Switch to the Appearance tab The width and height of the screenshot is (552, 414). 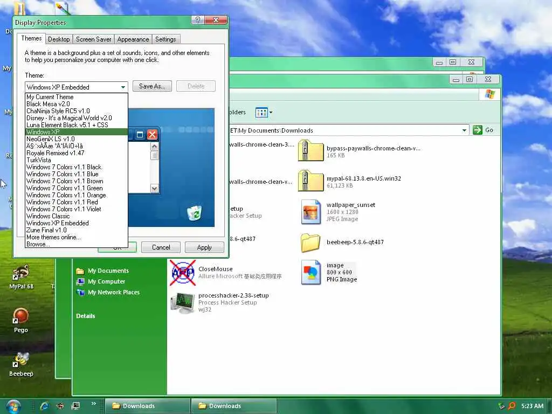tap(133, 39)
